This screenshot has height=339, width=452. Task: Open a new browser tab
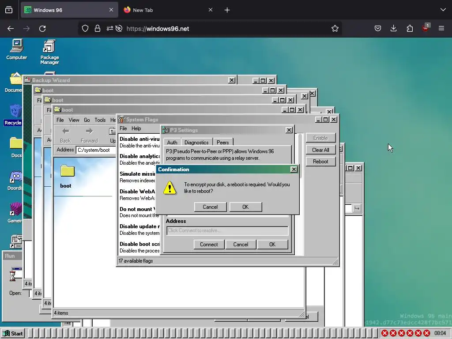(x=227, y=10)
